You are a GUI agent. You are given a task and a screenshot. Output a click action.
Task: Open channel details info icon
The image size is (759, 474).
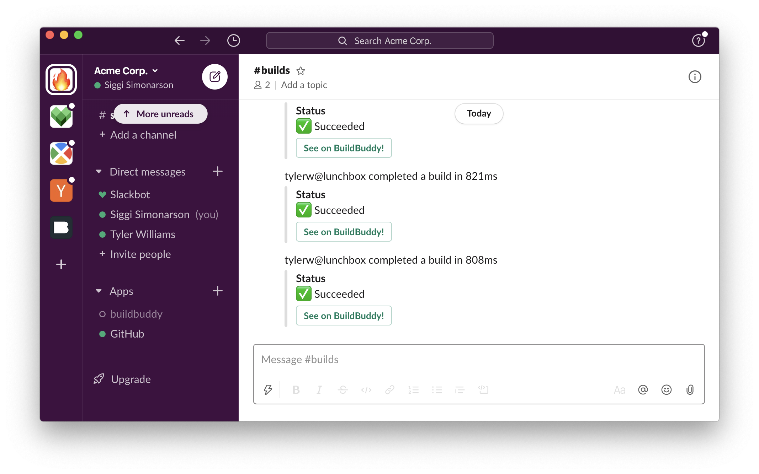tap(695, 77)
